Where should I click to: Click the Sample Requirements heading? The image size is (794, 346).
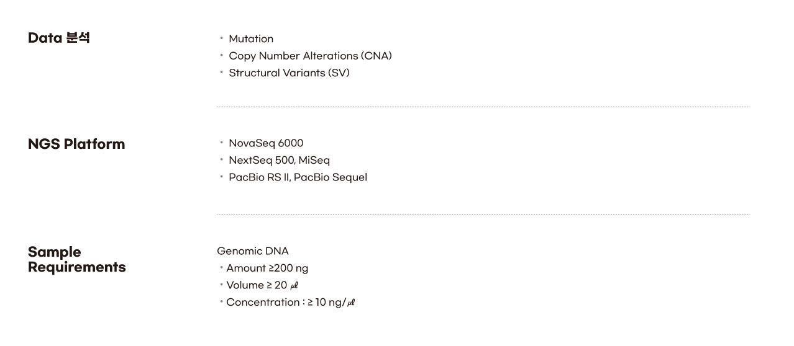point(77,259)
